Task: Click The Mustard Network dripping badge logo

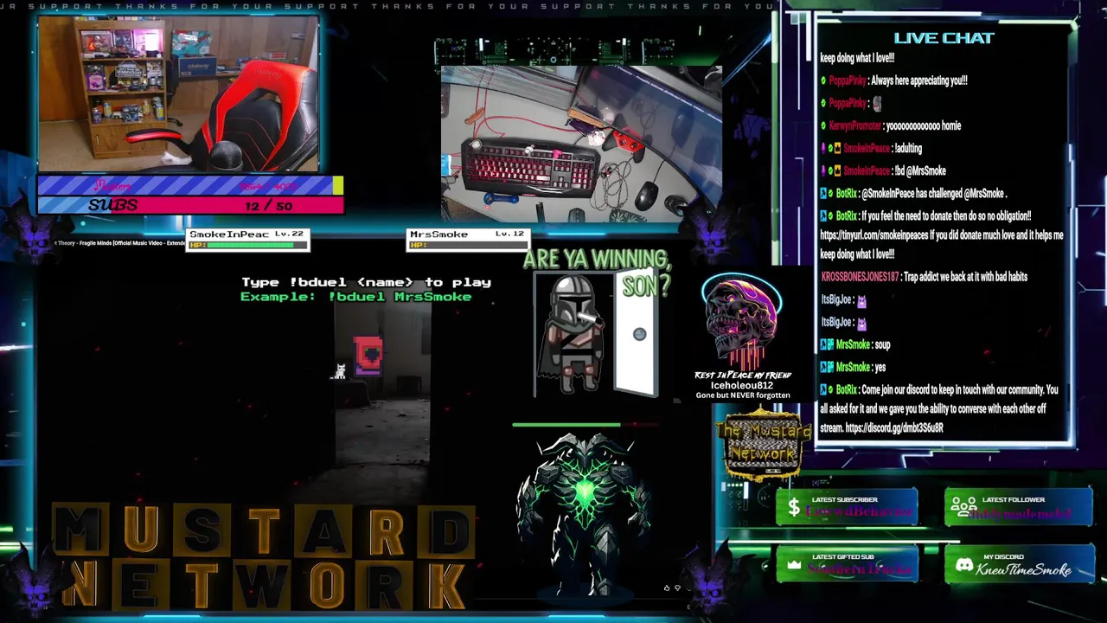Action: [762, 445]
